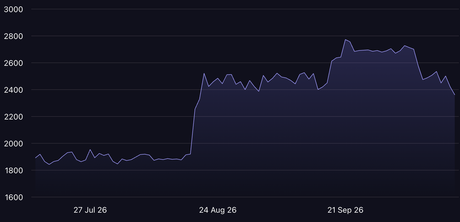Select the 27 Jul 26 date label
The image size is (460, 222).
coord(90,210)
